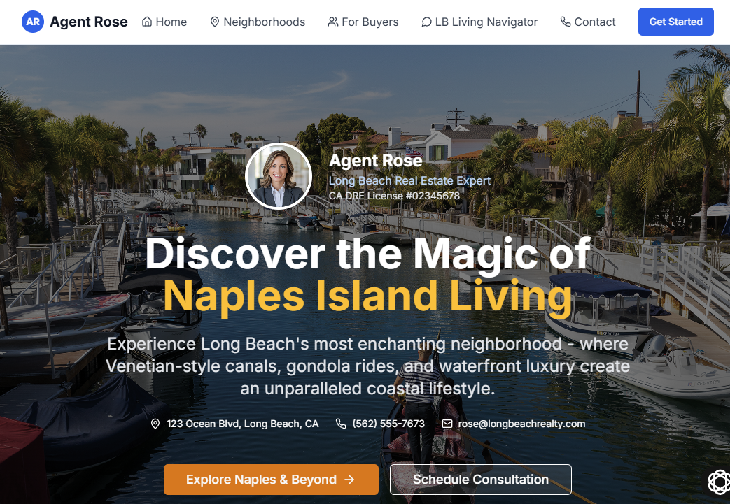Click the Explore Naples & Beyond button
730x504 pixels.
click(x=271, y=480)
